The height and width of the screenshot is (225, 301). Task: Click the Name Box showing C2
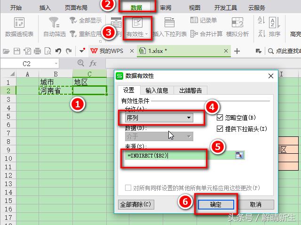(x=27, y=64)
